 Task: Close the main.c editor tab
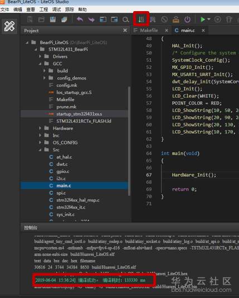click(x=203, y=31)
